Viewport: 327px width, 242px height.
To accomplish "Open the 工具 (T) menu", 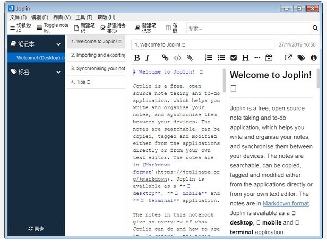I will click(84, 17).
